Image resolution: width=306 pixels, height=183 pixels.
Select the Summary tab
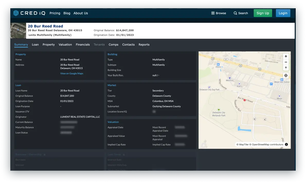(x=21, y=45)
